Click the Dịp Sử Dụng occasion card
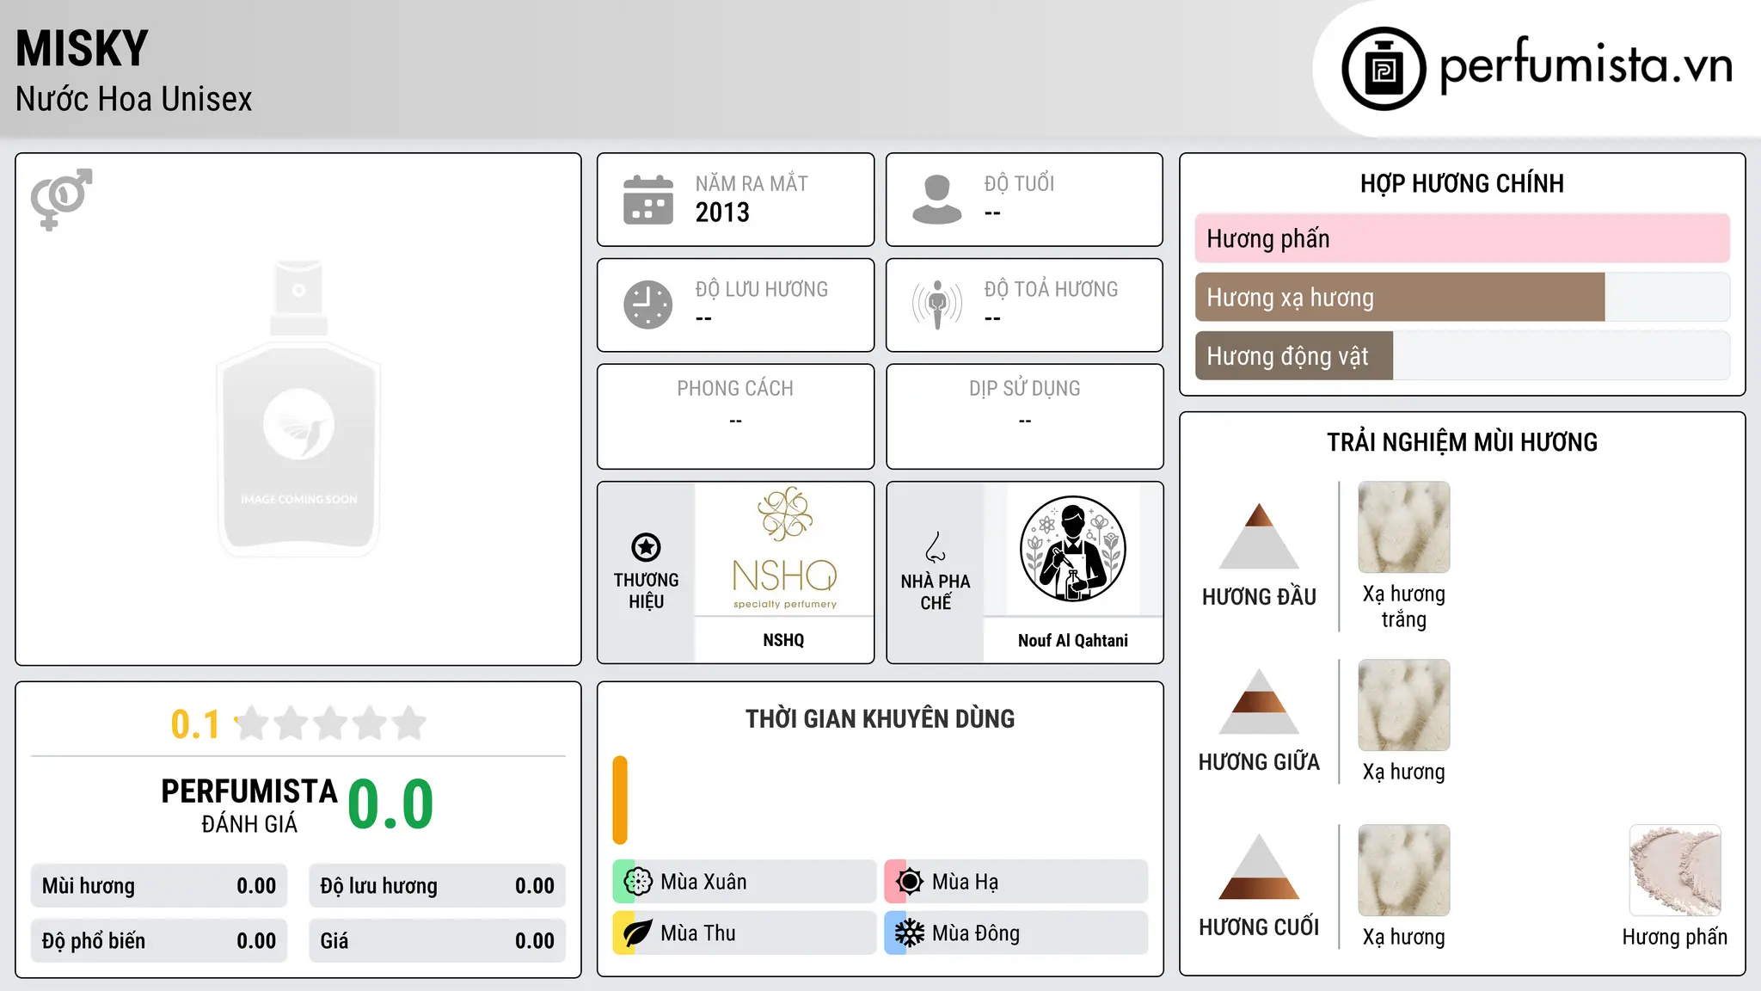 [1024, 416]
